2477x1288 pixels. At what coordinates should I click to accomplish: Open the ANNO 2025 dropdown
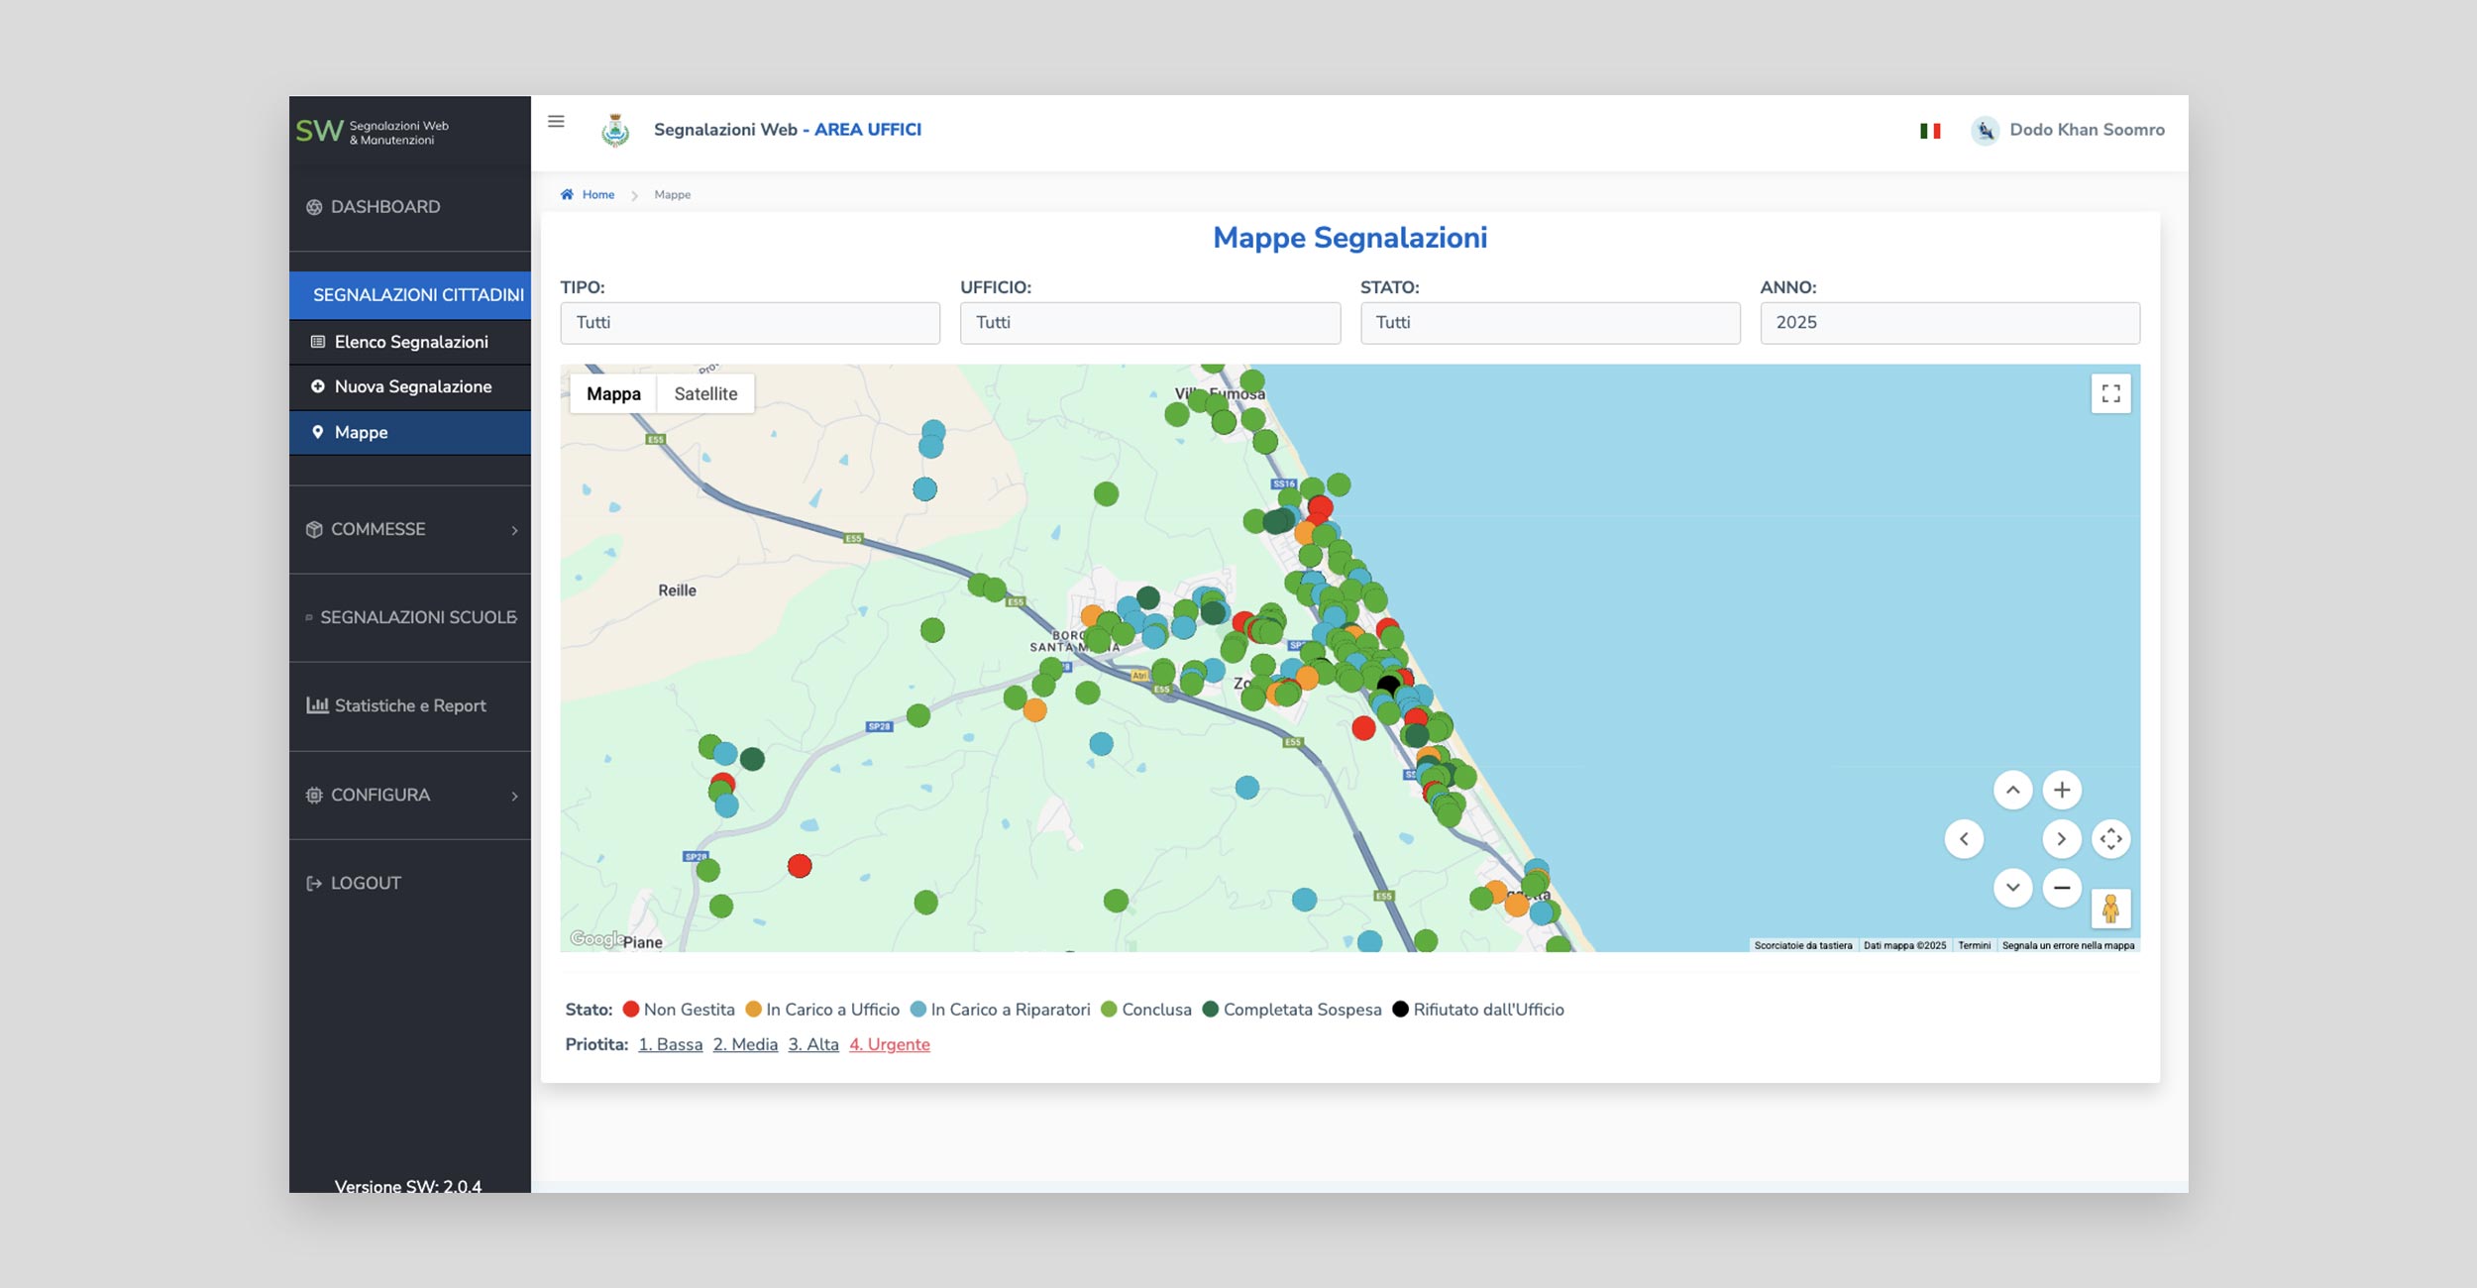click(x=1949, y=323)
